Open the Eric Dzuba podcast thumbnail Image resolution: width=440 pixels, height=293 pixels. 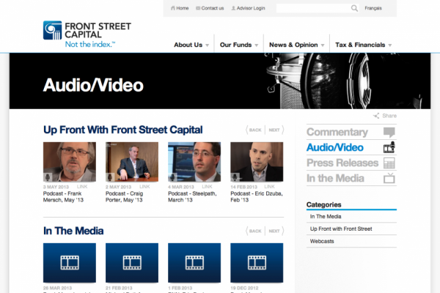tap(257, 162)
